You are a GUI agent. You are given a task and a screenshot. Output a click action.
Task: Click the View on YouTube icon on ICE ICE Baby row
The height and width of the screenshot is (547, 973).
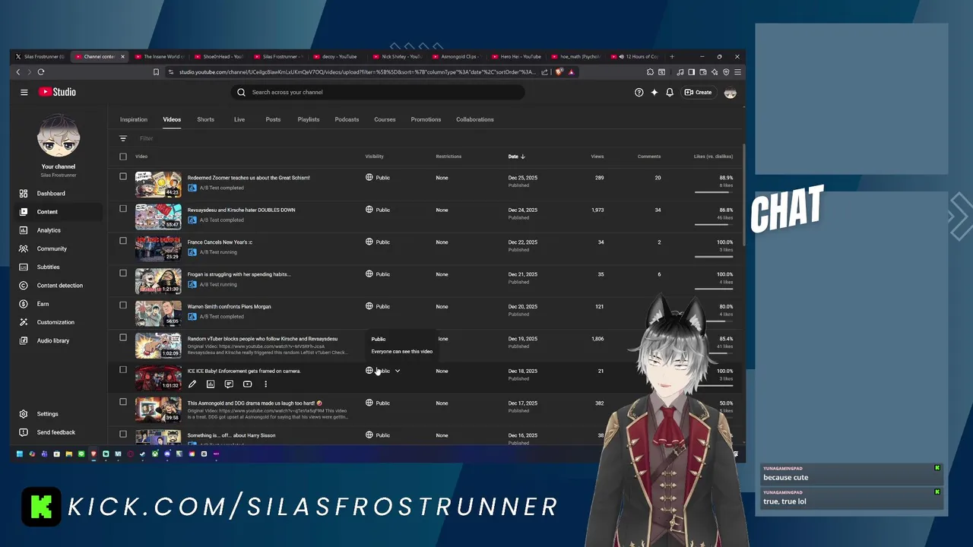247,384
